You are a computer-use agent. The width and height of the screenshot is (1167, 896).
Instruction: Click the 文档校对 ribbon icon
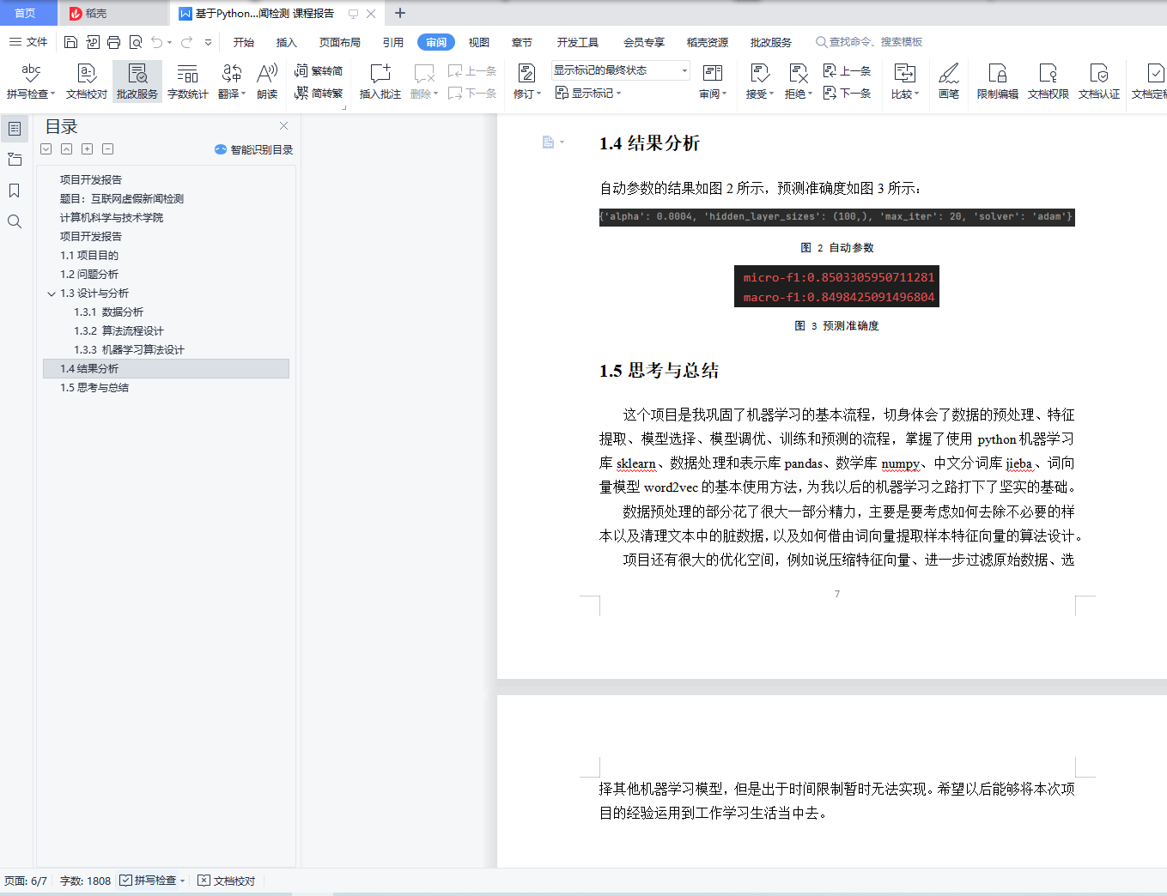pyautogui.click(x=86, y=82)
